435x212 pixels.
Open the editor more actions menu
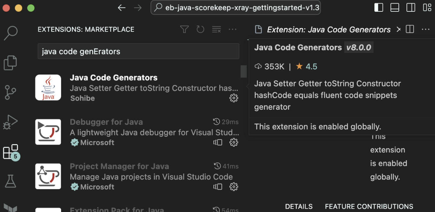426,29
